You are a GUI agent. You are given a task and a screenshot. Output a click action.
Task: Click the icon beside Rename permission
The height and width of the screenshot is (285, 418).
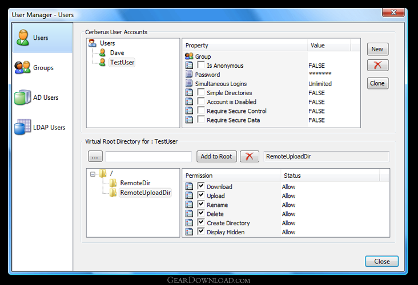pyautogui.click(x=189, y=205)
